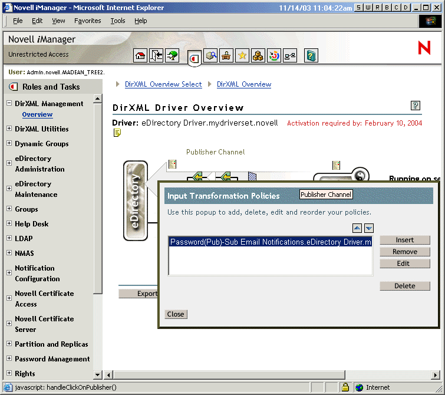This screenshot has height=395, width=445.
Task: Click the Export button
Action: click(139, 294)
